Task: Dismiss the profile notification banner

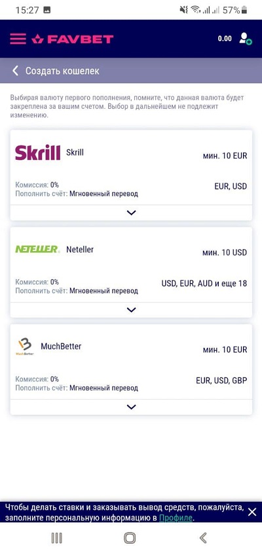Action: pyautogui.click(x=252, y=512)
